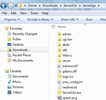Select the dlls folder icon

pyautogui.click(x=59, y=50)
